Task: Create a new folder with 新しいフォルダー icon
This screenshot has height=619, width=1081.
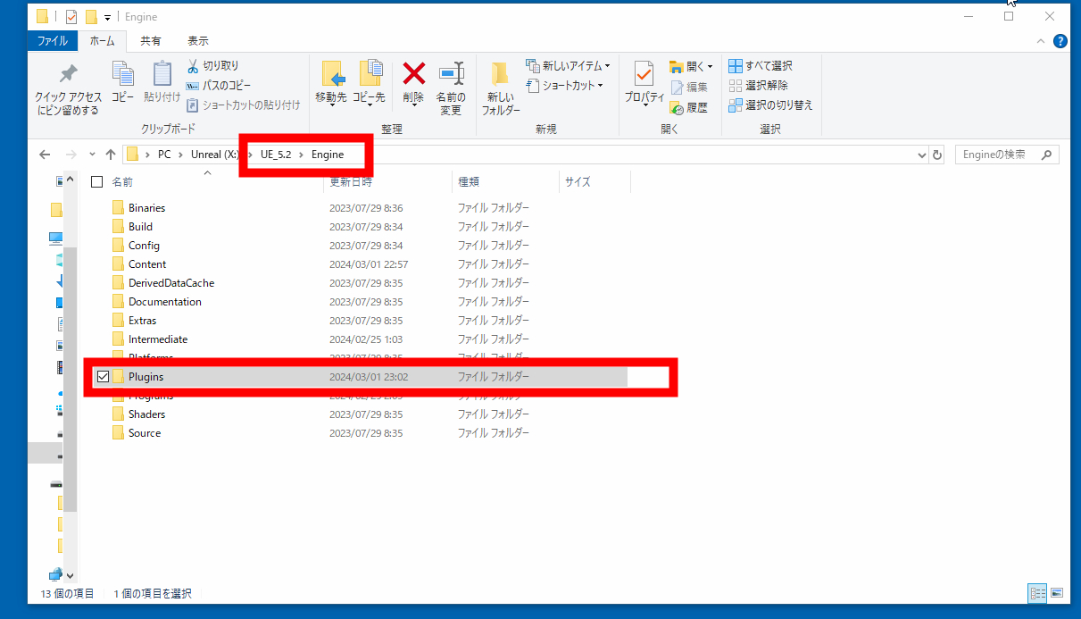Action: 500,75
